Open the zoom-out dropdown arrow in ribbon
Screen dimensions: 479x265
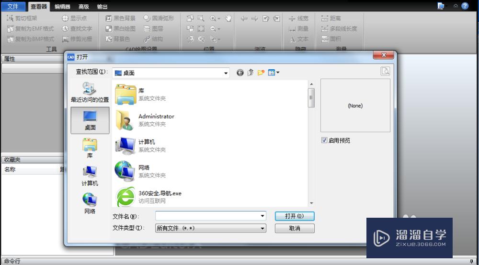coord(219,29)
